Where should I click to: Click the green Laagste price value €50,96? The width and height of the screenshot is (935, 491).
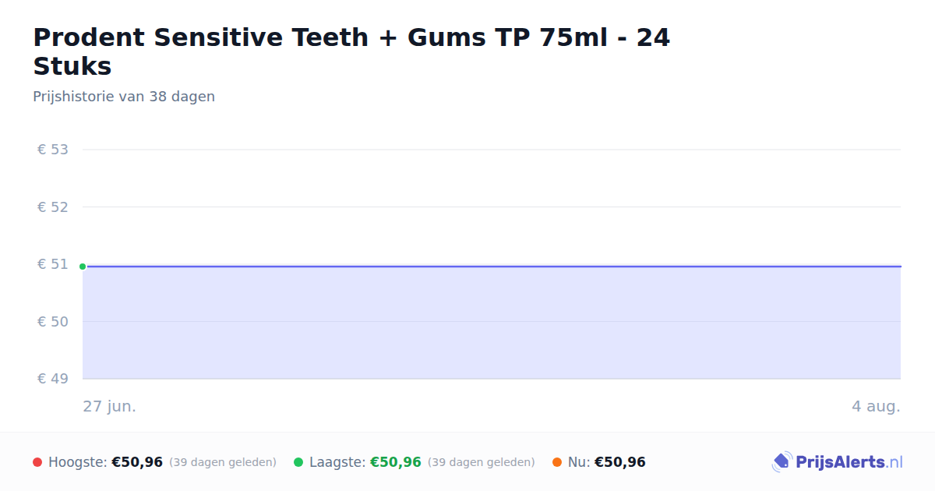[396, 462]
